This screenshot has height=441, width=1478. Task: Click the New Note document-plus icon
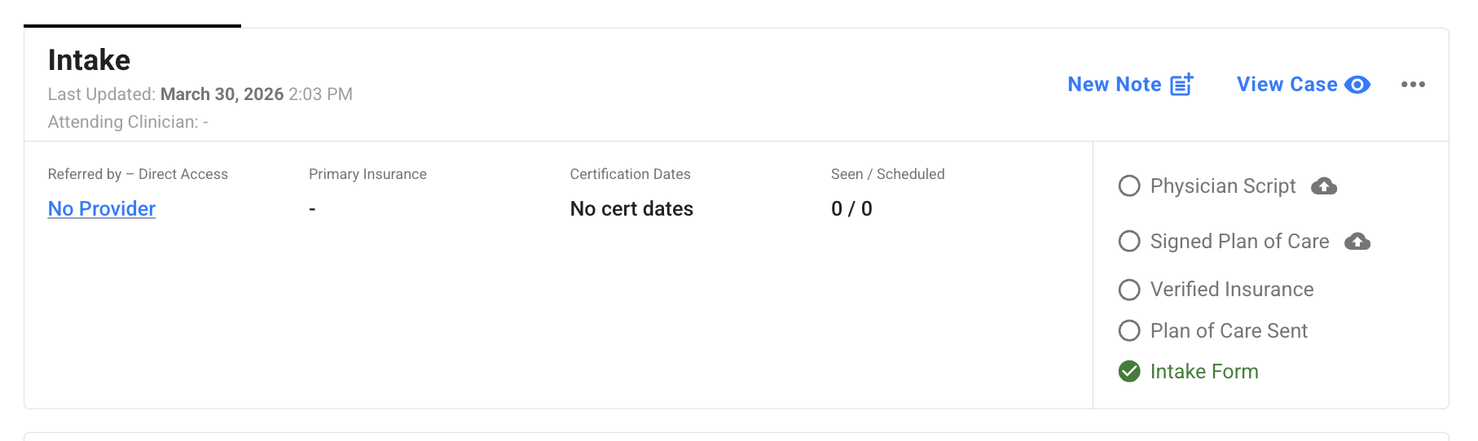pyautogui.click(x=1181, y=85)
